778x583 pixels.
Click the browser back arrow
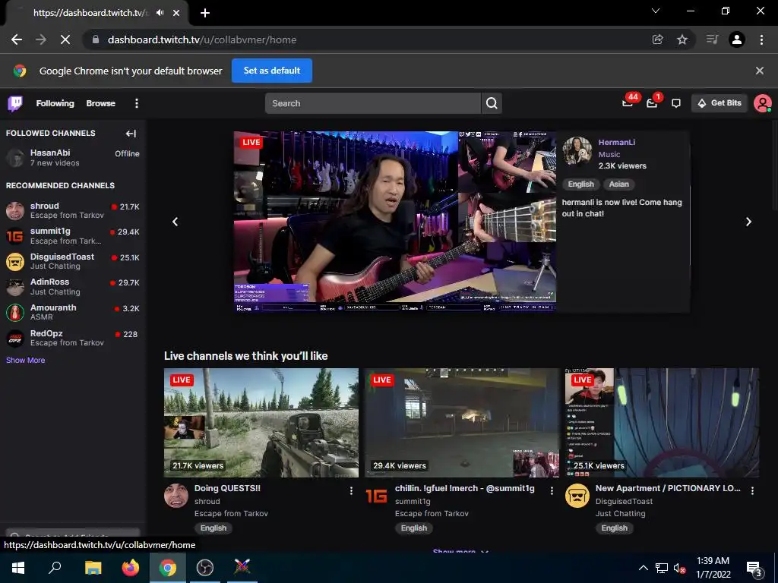[17, 39]
